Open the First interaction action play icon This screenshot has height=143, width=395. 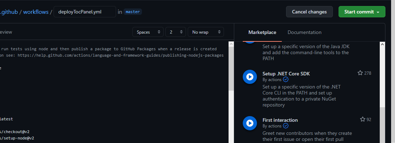point(249,123)
